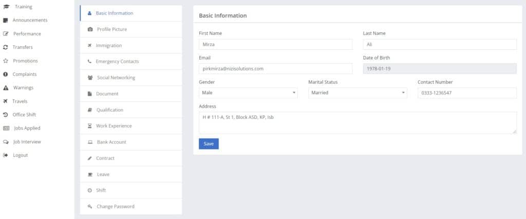Click the Contact Number field
This screenshot has height=219, width=526.
click(467, 93)
